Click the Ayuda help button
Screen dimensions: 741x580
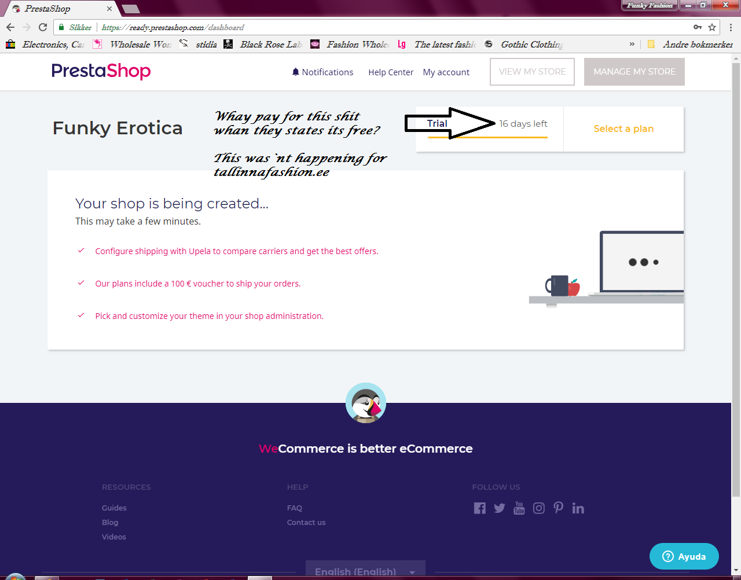click(x=684, y=556)
